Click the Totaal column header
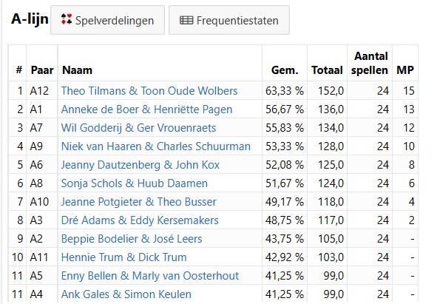 point(327,70)
